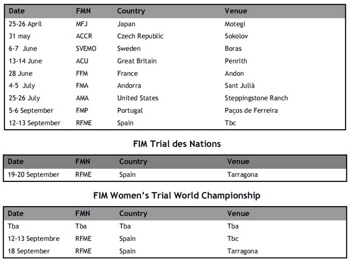Click the FIM Women's Trial World Championship heading
The height and width of the screenshot is (262, 350).
177,195
